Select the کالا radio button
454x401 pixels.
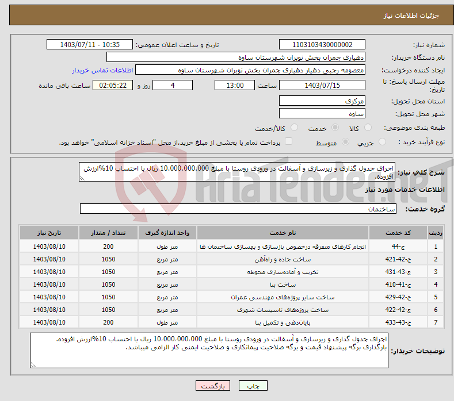(x=368, y=128)
